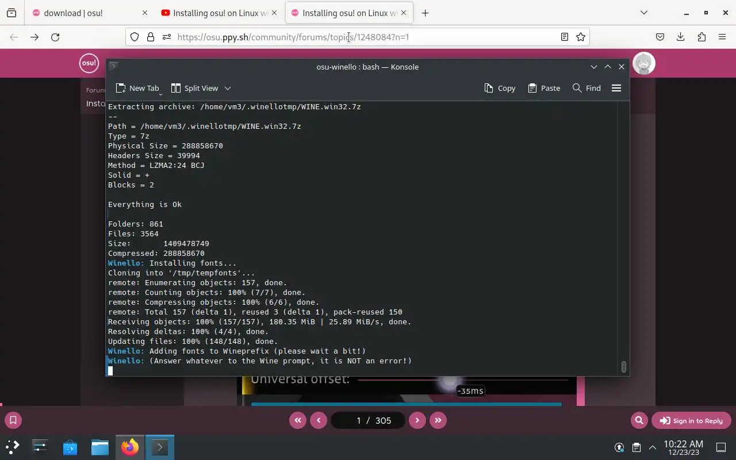Switch to Konsole in the taskbar

click(x=160, y=447)
